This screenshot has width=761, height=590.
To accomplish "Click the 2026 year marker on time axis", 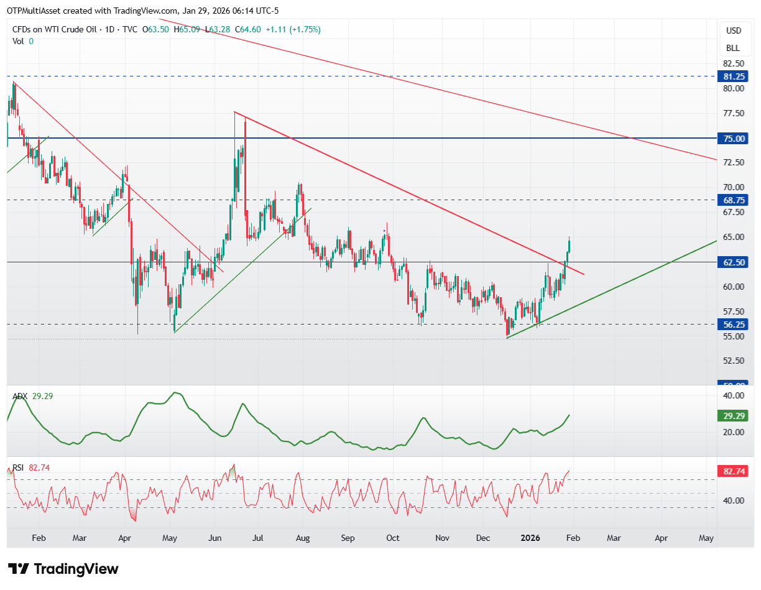I will pos(530,538).
